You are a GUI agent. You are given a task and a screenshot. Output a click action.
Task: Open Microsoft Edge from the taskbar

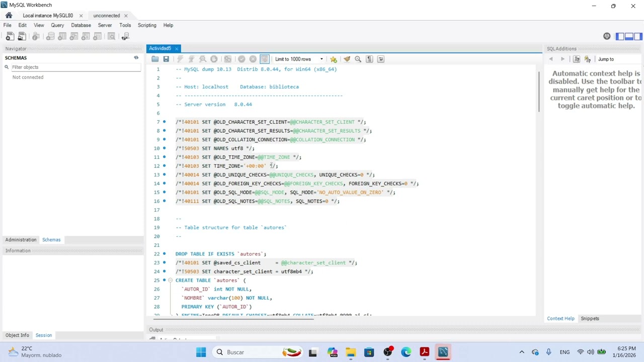coord(406,352)
